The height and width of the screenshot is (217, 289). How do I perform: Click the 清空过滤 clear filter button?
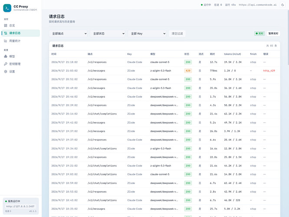(177, 33)
